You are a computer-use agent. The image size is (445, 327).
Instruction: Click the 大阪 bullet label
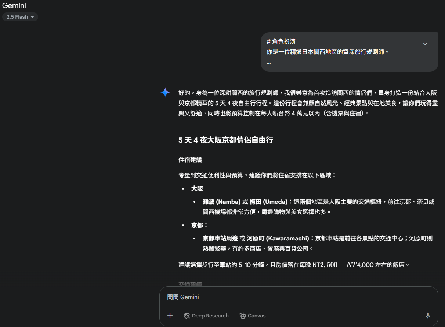tap(197, 188)
